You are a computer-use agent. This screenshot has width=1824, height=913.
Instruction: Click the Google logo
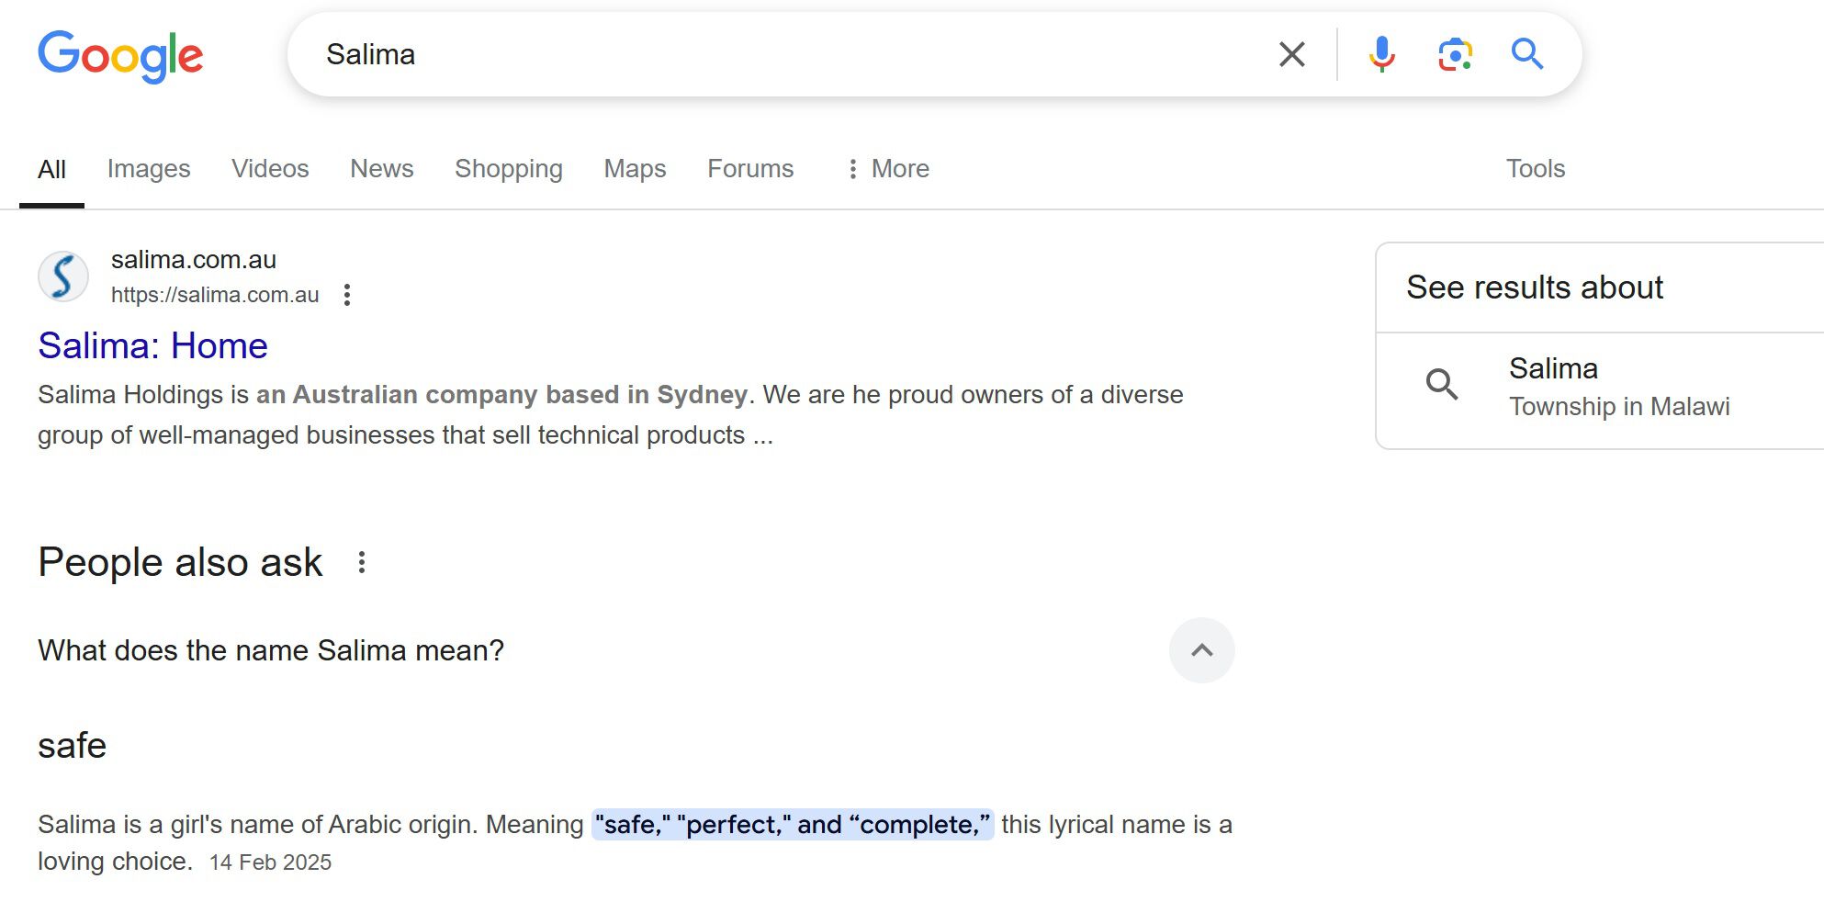tap(120, 55)
